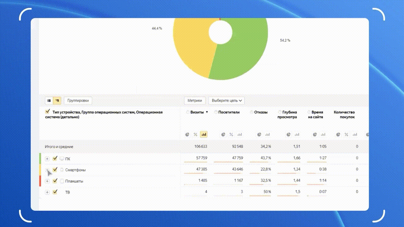The height and width of the screenshot is (227, 404).
Task: Show pie chart for Посетители column
Action: pyautogui.click(x=223, y=135)
